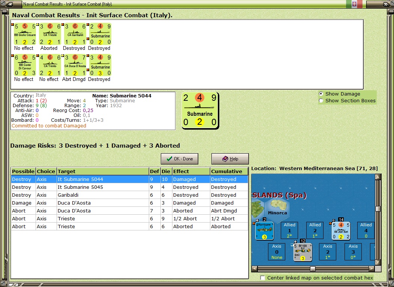Click the Axis 3 section box
The height and width of the screenshot is (287, 394).
(353, 252)
